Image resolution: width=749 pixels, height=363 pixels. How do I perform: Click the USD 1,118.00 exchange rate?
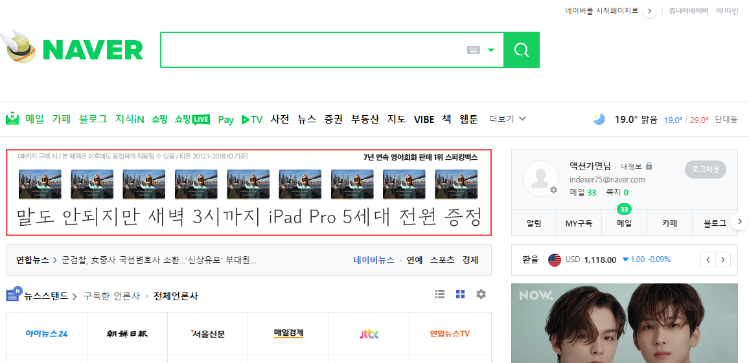point(590,259)
